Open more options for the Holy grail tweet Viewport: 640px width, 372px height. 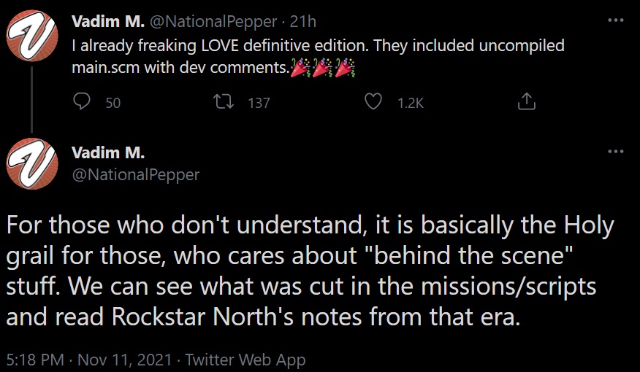tap(616, 152)
